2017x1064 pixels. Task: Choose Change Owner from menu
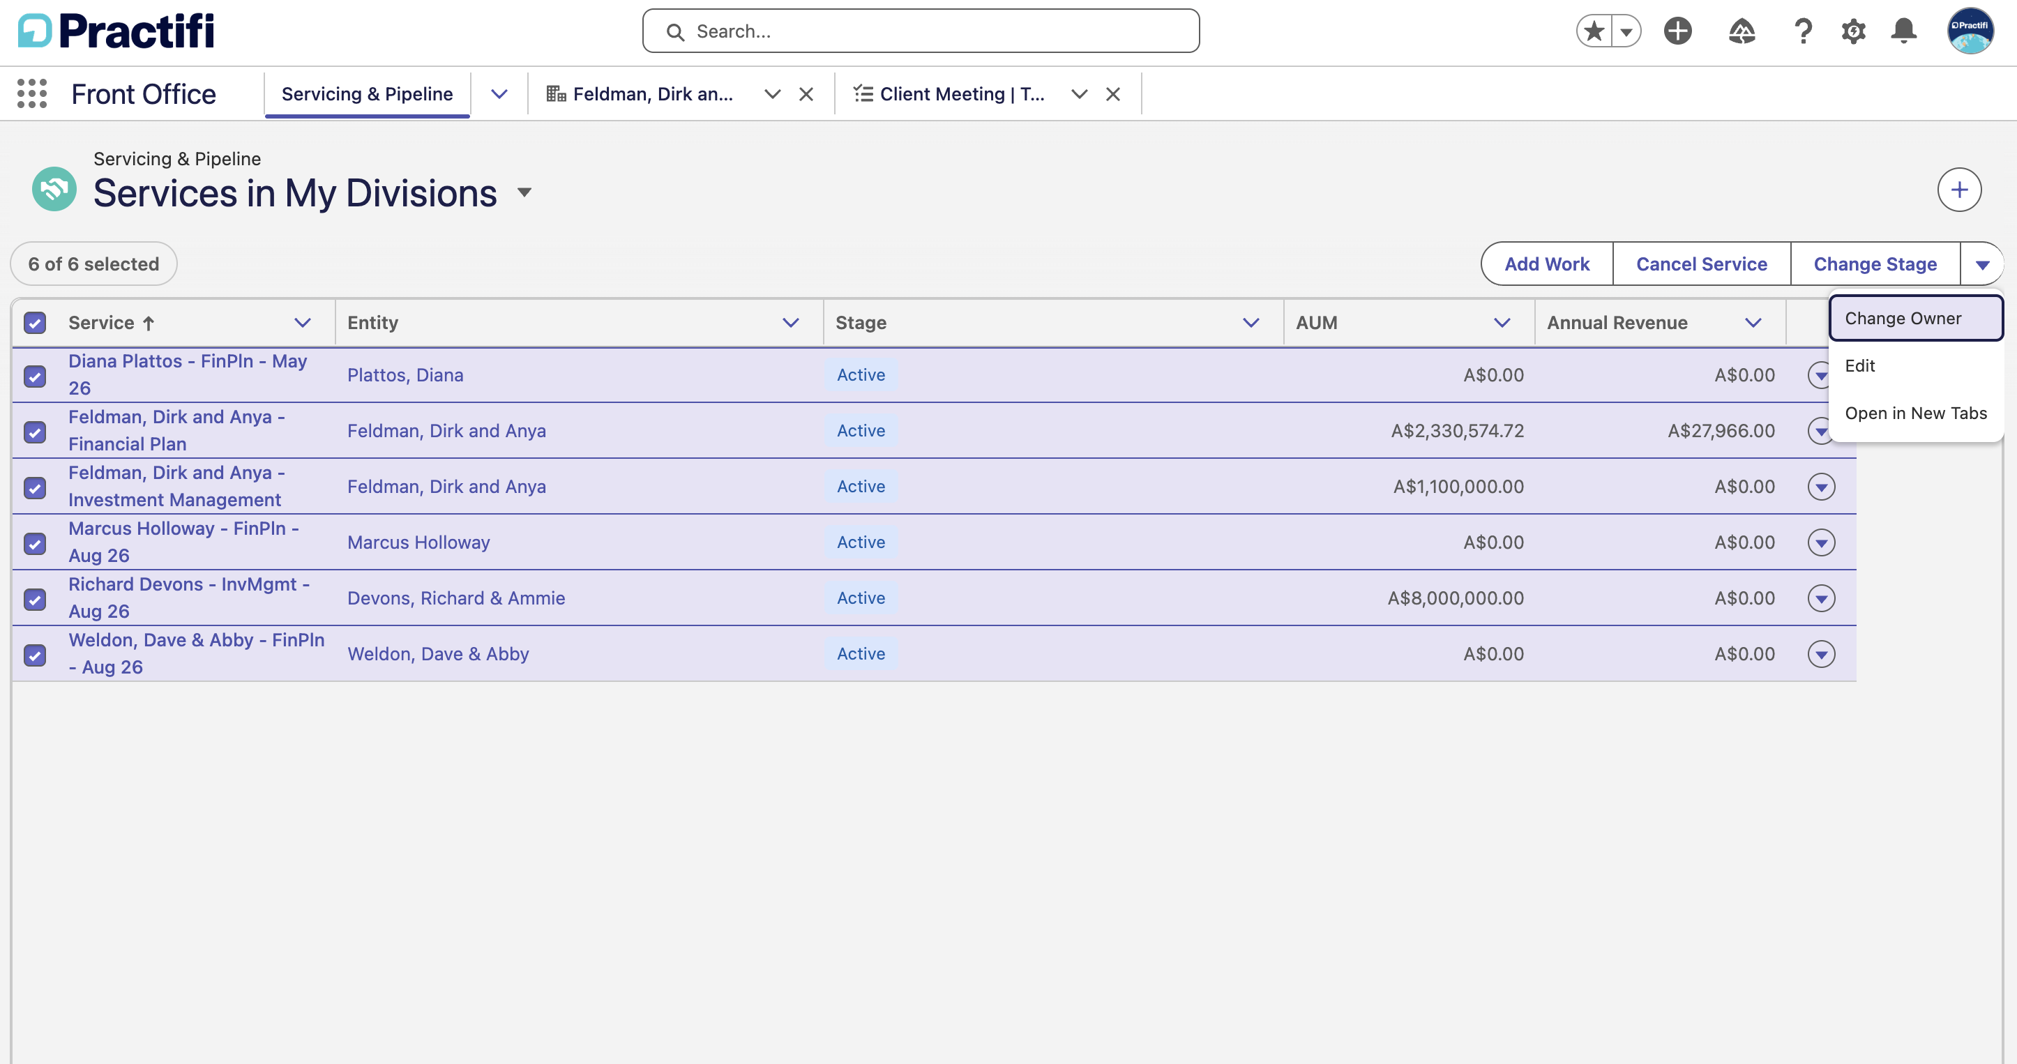[1916, 318]
